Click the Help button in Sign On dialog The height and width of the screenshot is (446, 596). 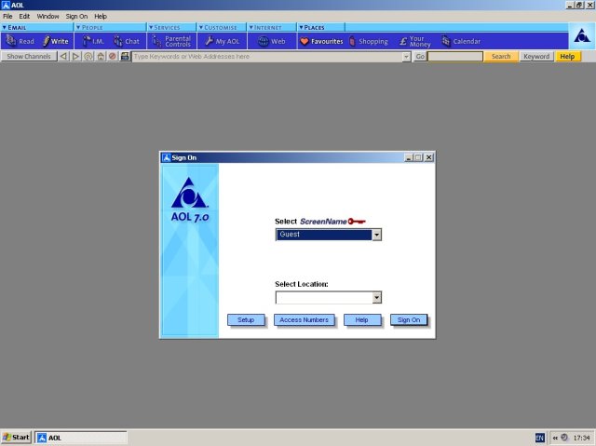point(361,320)
